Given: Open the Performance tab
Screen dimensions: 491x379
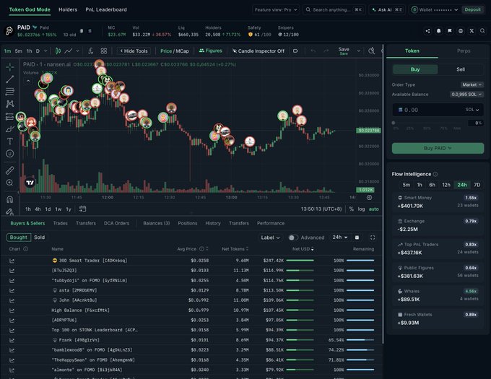Looking at the screenshot, I should pos(271,223).
